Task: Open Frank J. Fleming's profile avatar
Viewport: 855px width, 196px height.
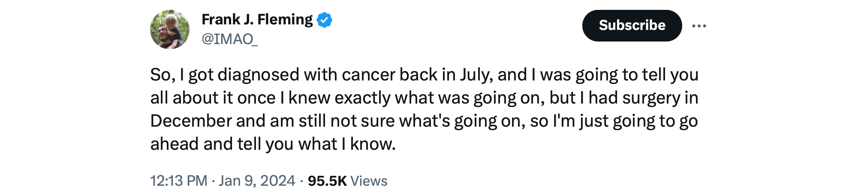Action: pos(170,30)
